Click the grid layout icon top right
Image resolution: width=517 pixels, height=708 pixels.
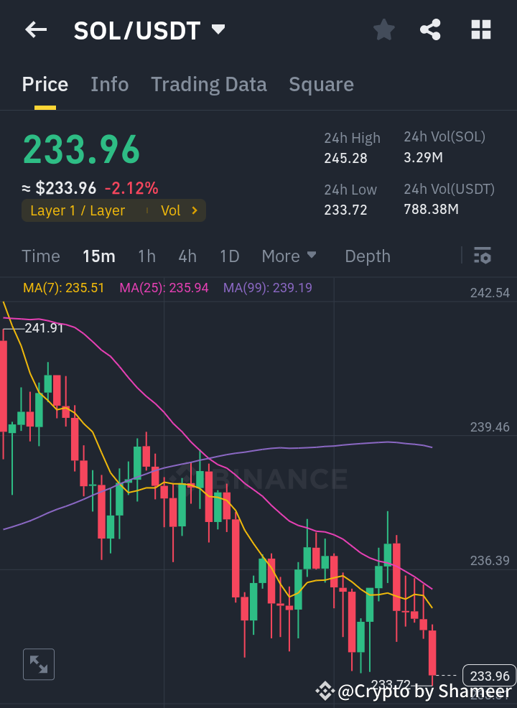[480, 29]
